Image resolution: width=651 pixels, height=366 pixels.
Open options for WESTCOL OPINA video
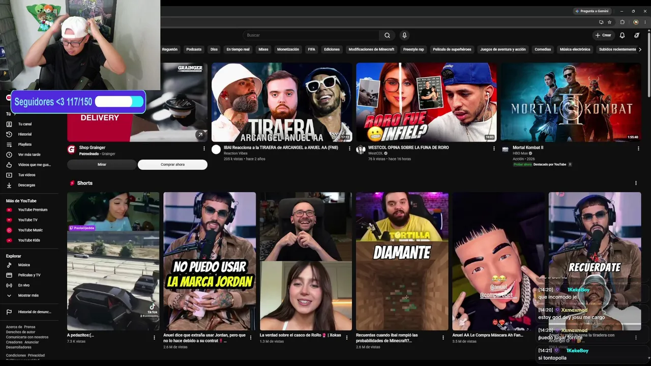tap(494, 148)
